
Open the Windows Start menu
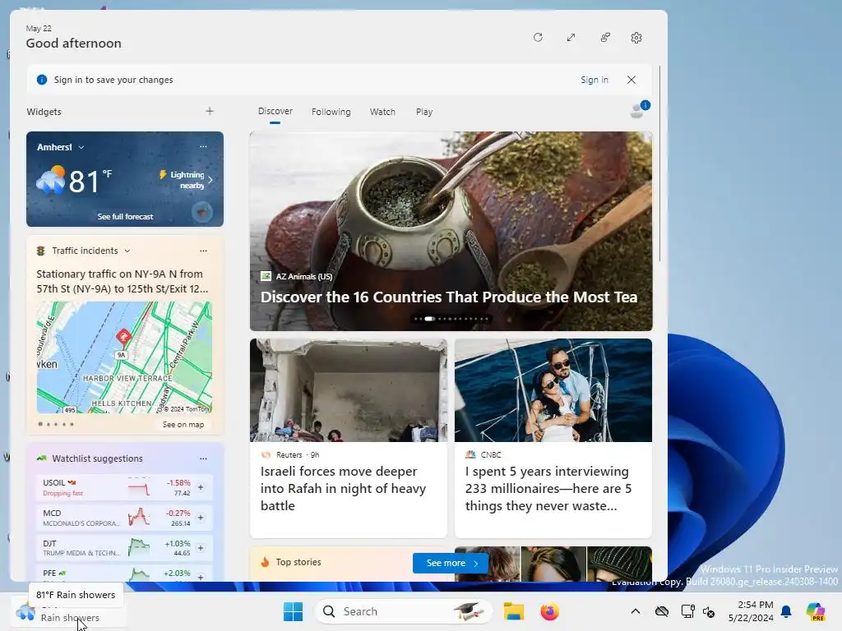tap(294, 611)
